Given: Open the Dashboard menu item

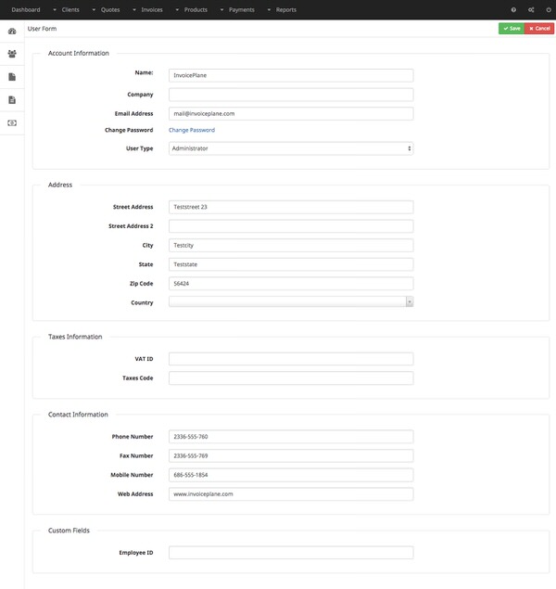Looking at the screenshot, I should tap(26, 10).
